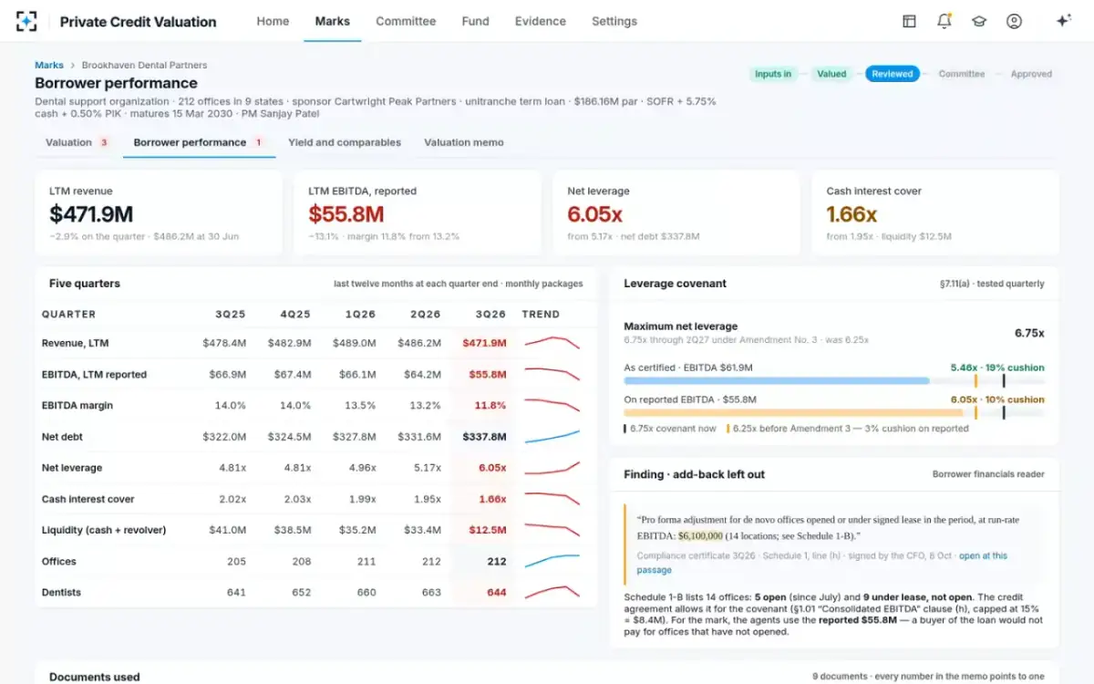The image size is (1094, 684).
Task: Click the LTM revenue $471.9M card
Action: (159, 212)
